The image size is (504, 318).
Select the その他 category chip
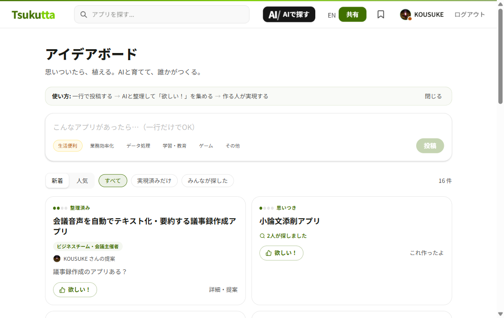coord(233,146)
